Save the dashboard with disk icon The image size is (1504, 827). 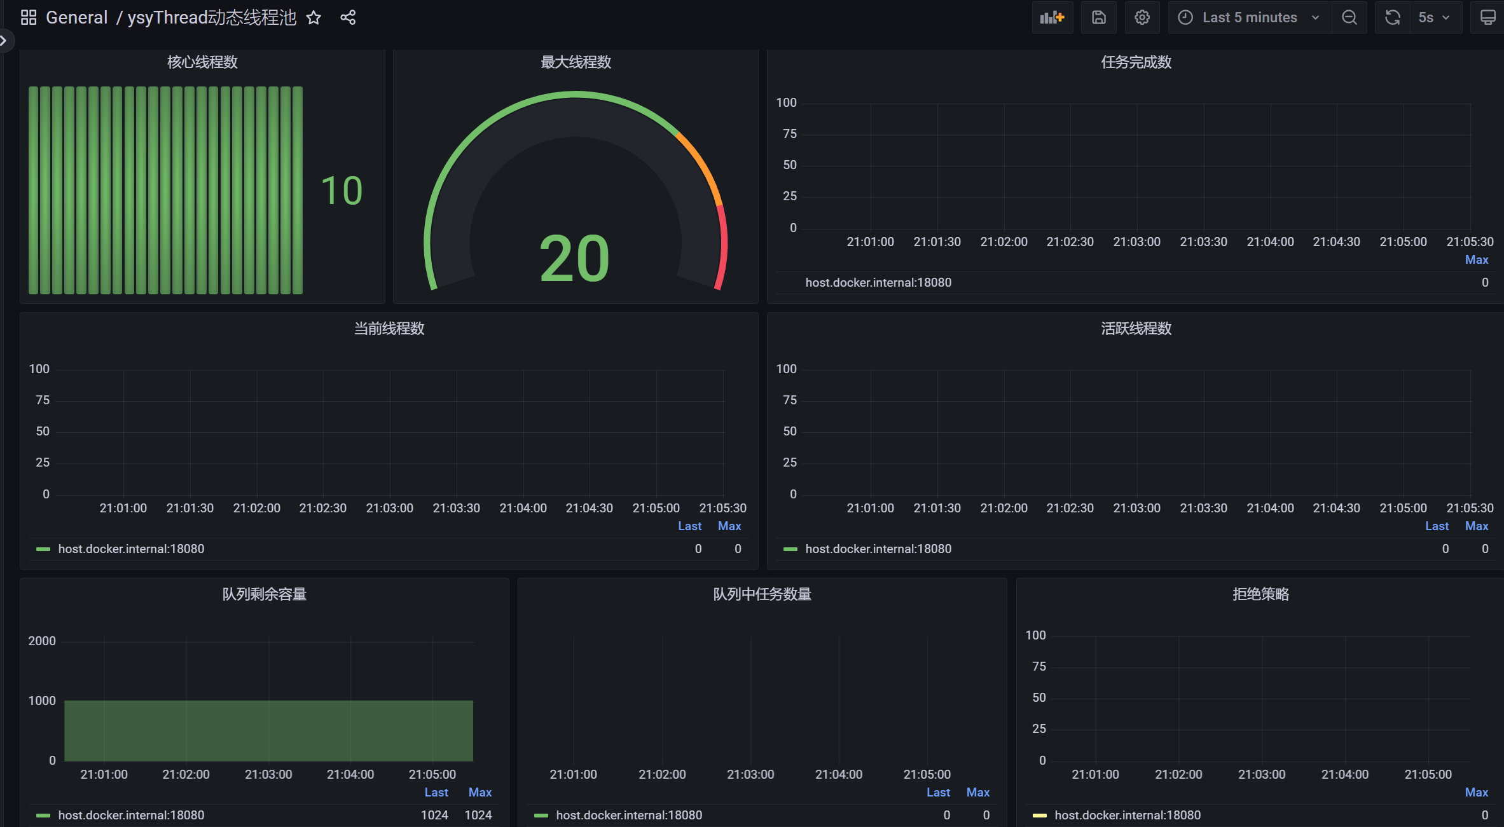[x=1098, y=18]
